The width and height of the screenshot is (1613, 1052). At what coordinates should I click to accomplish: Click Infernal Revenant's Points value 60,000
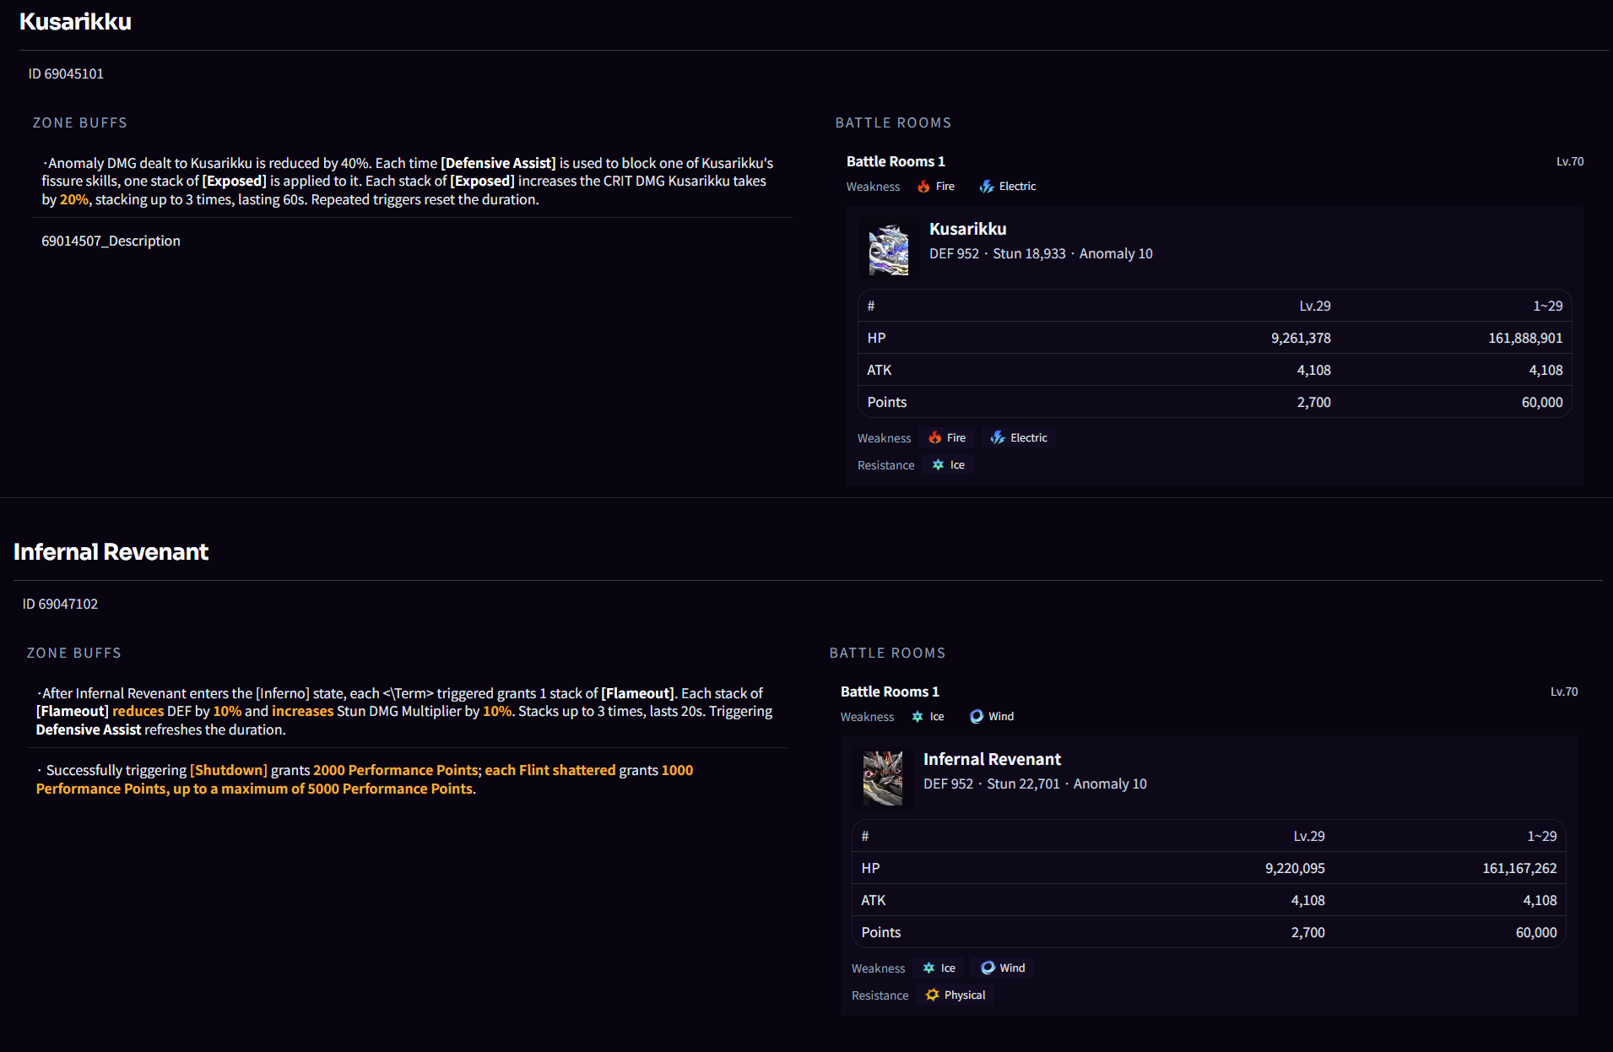[x=1536, y=933]
